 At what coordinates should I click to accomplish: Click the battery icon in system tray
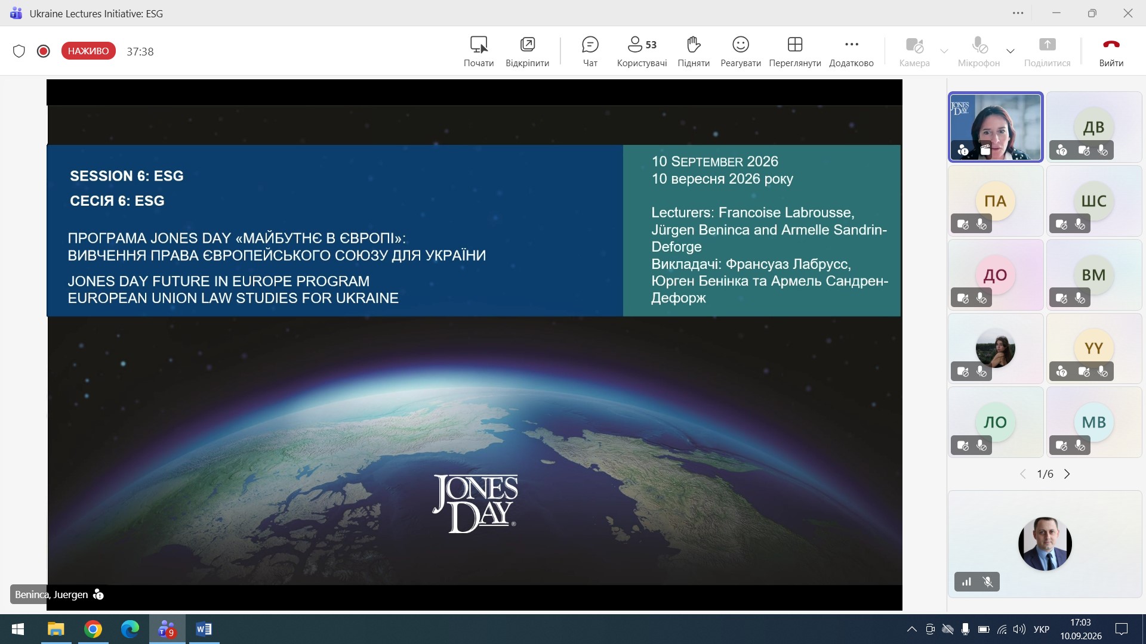click(x=984, y=629)
